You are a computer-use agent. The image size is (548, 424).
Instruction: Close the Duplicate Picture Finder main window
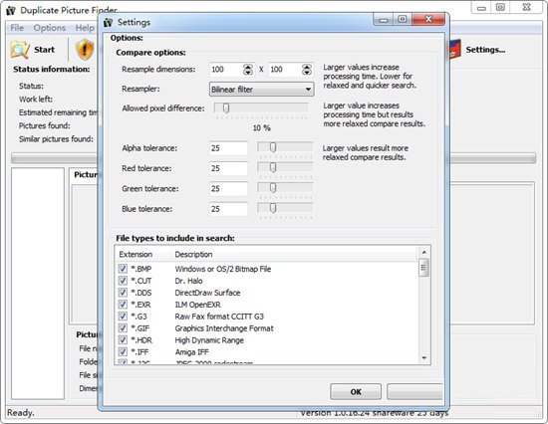tap(526, 7)
